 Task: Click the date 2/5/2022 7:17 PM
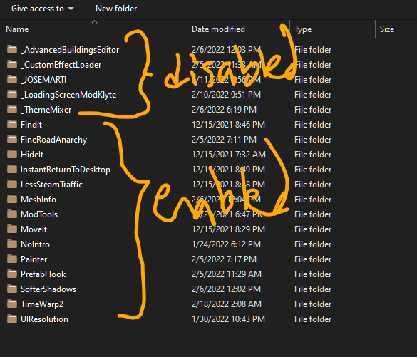coord(225,259)
